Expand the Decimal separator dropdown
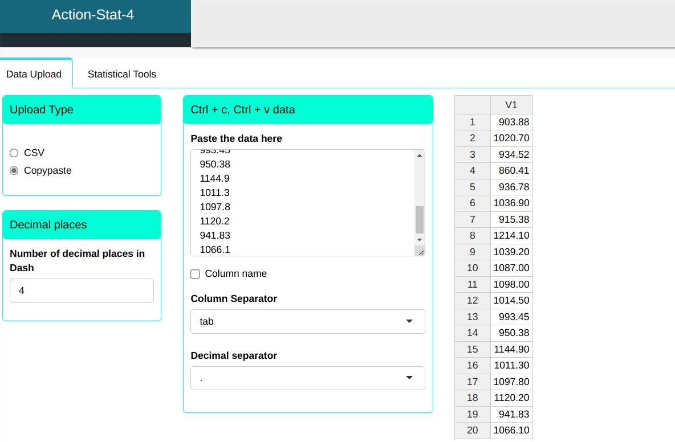 tap(307, 378)
